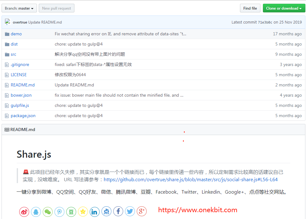Click the Twitter share icon
This screenshot has width=306, height=219.
point(130,212)
